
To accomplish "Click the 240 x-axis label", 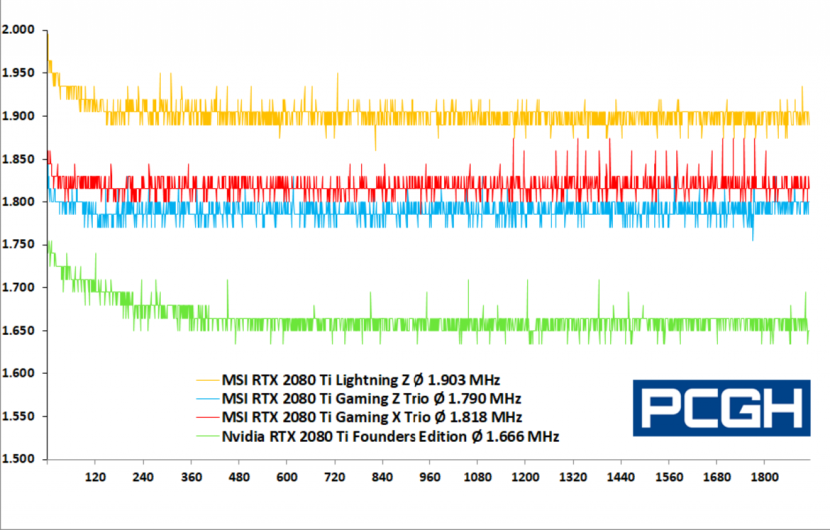I will 143,477.
